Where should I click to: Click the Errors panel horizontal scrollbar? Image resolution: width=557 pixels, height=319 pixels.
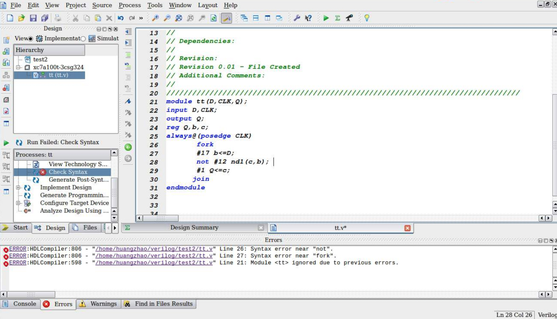click(x=31, y=294)
